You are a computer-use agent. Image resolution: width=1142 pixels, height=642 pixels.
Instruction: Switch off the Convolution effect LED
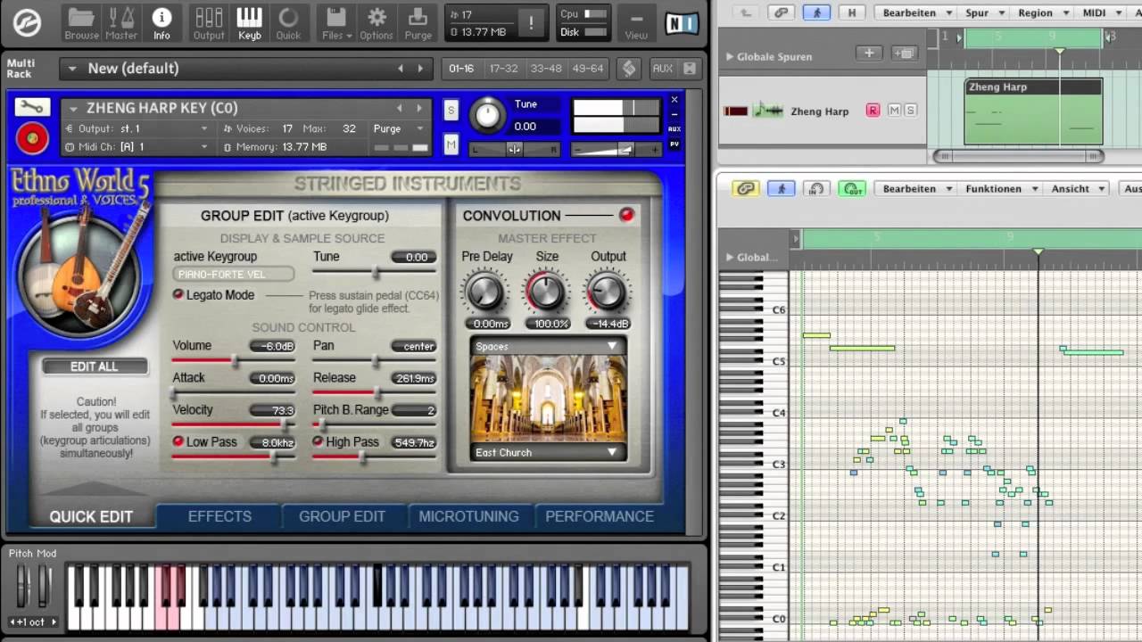(x=626, y=215)
